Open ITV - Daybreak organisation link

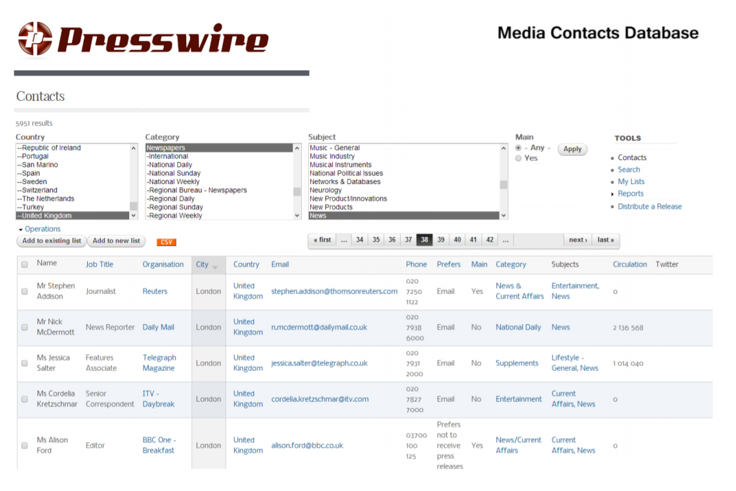coord(158,399)
